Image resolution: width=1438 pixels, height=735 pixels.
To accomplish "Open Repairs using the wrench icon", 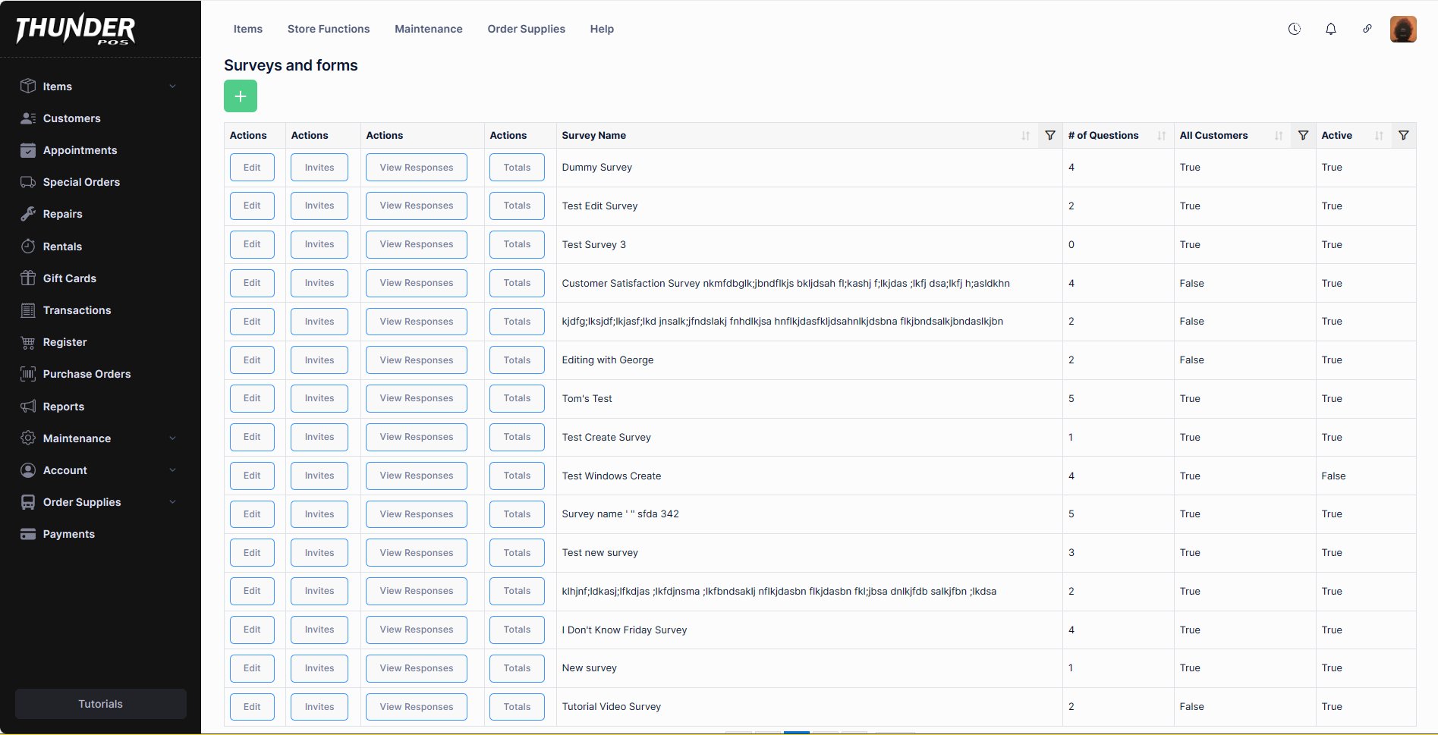I will click(x=27, y=214).
